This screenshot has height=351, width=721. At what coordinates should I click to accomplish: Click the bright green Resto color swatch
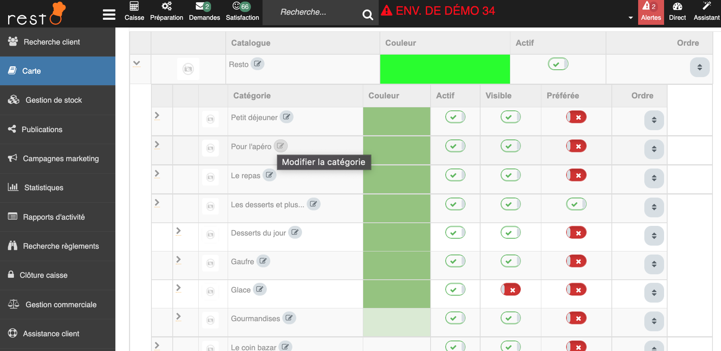click(445, 69)
